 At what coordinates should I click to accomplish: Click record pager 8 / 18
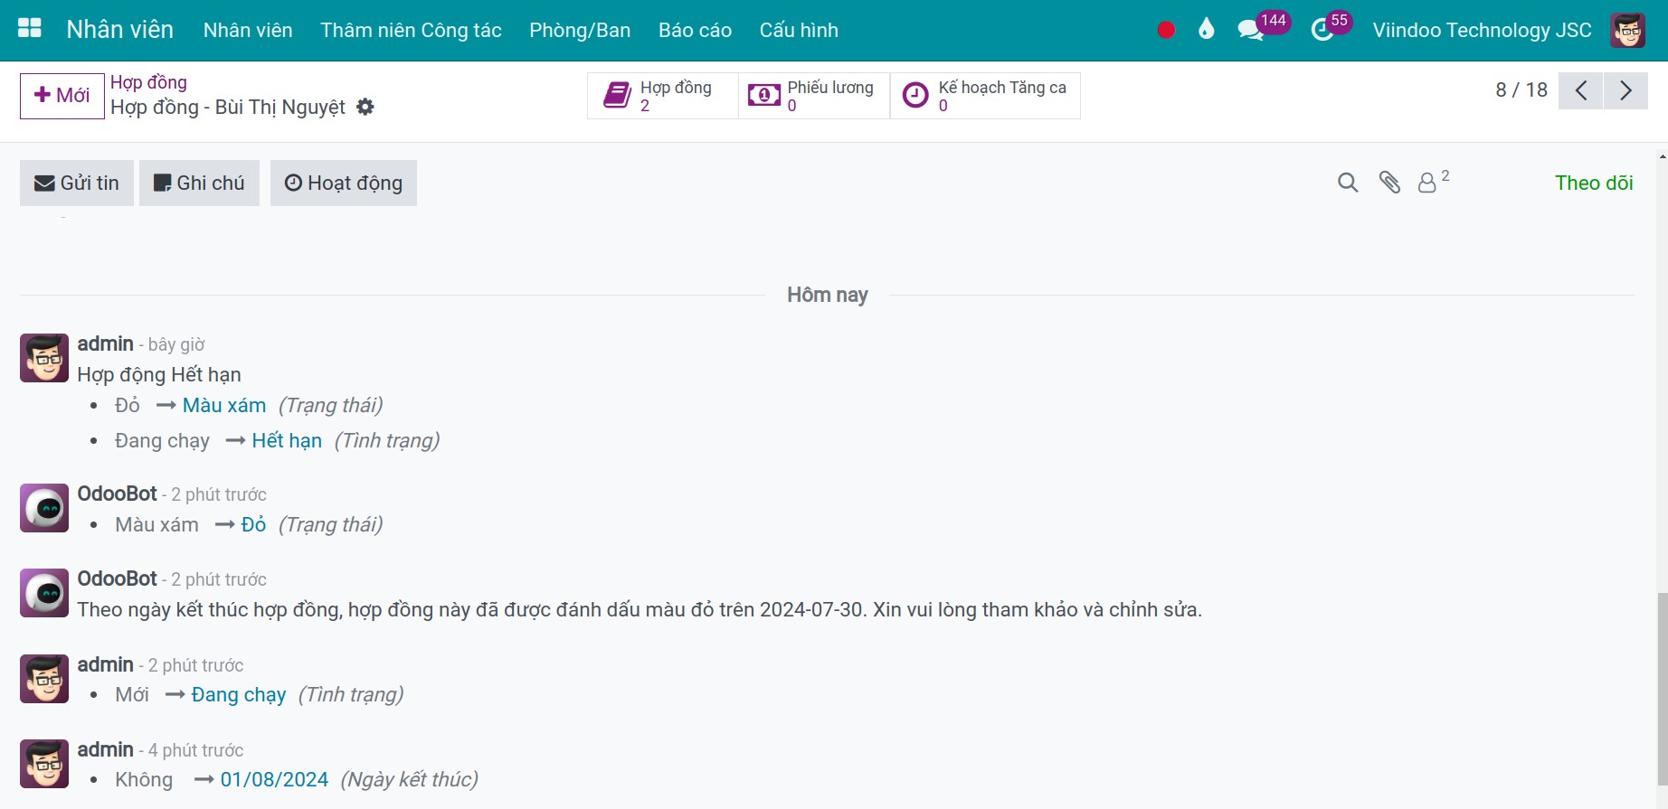coord(1521,90)
